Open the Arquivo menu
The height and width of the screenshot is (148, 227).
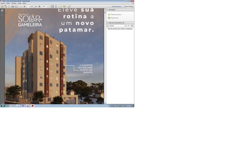pyautogui.click(x=3, y=3)
